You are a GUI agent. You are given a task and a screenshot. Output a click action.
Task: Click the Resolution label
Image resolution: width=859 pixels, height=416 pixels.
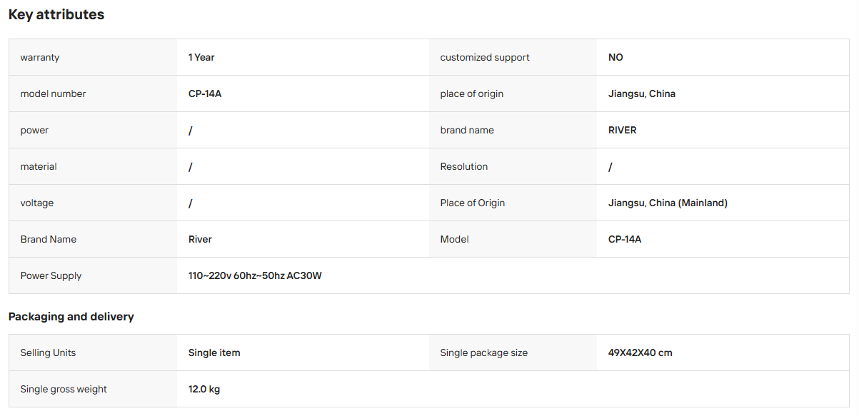(464, 166)
